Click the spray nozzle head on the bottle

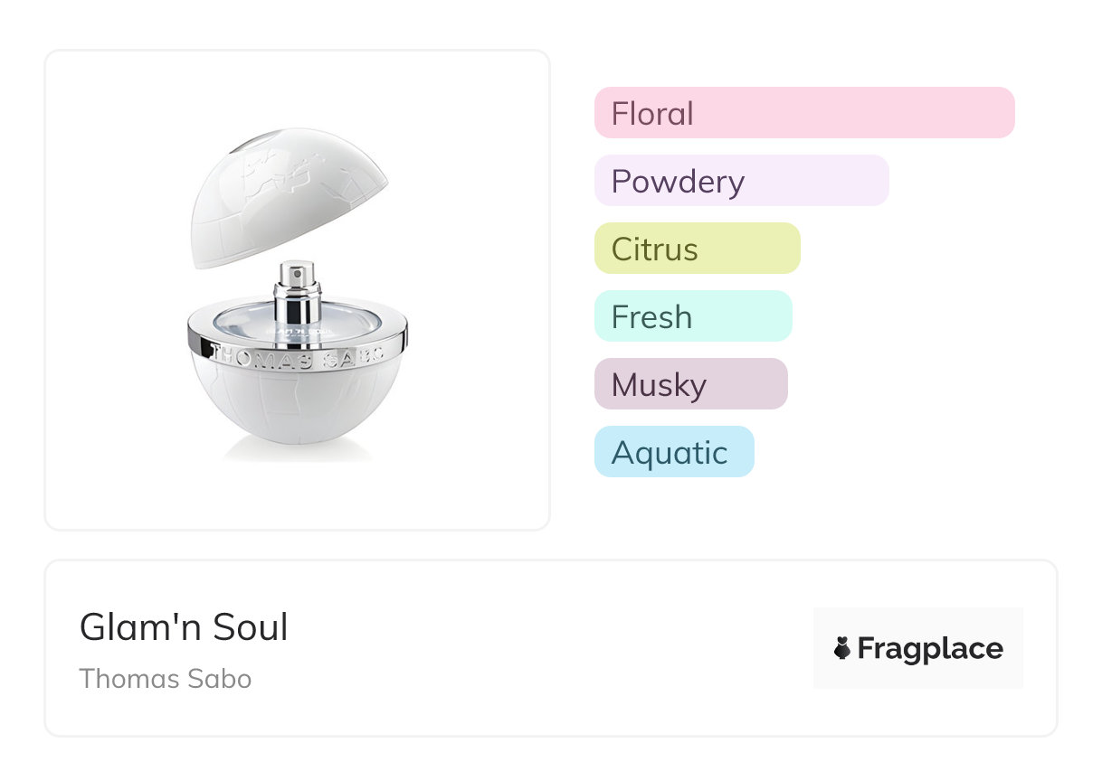(299, 271)
